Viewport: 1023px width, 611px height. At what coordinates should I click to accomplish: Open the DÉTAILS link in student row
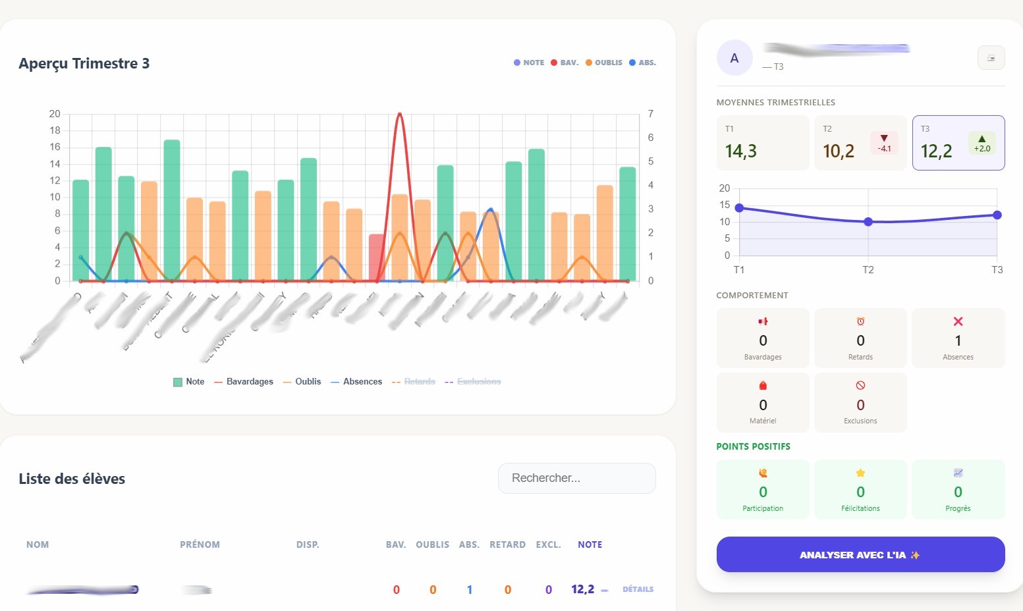(638, 589)
